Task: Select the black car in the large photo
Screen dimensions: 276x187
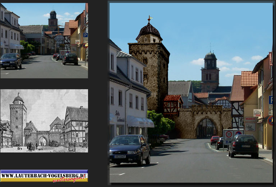Action: (x=244, y=146)
